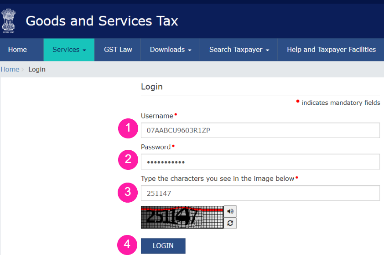Click the 'Type the characters you see' label
384x255 pixels.
pyautogui.click(x=218, y=178)
